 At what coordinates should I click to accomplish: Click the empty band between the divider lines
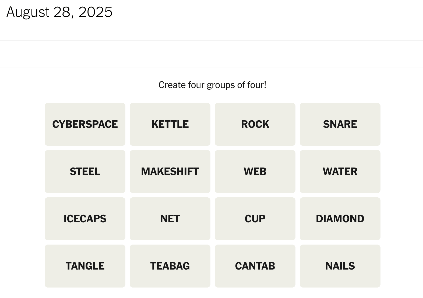pos(211,54)
